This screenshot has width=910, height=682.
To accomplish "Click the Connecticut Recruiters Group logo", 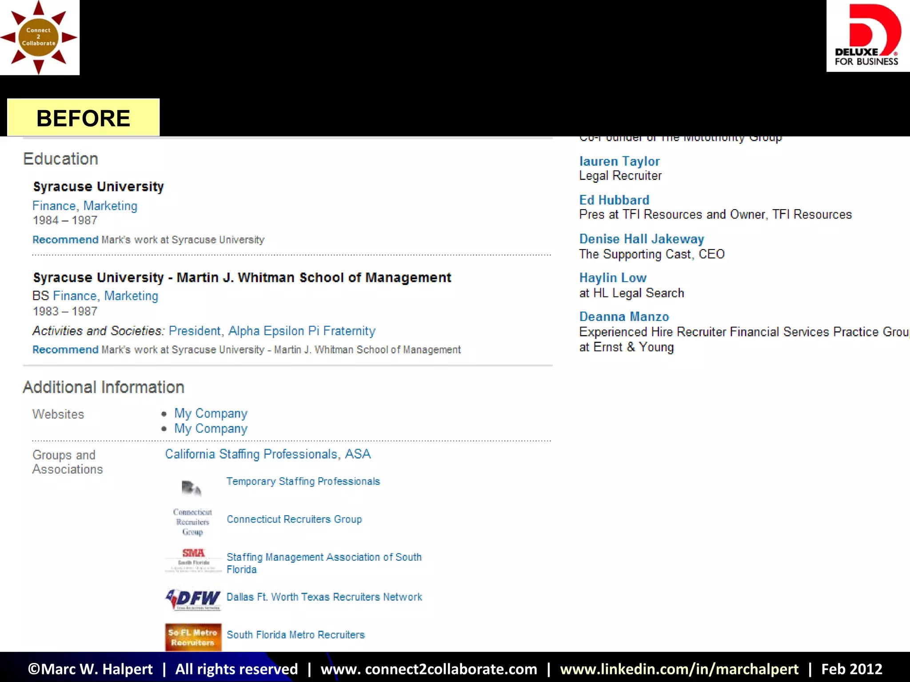I will click(192, 522).
